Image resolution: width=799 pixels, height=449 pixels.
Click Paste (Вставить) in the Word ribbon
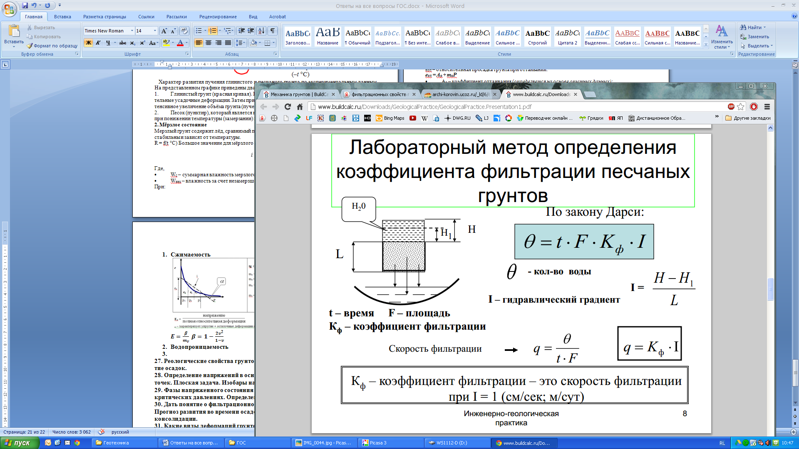point(14,36)
